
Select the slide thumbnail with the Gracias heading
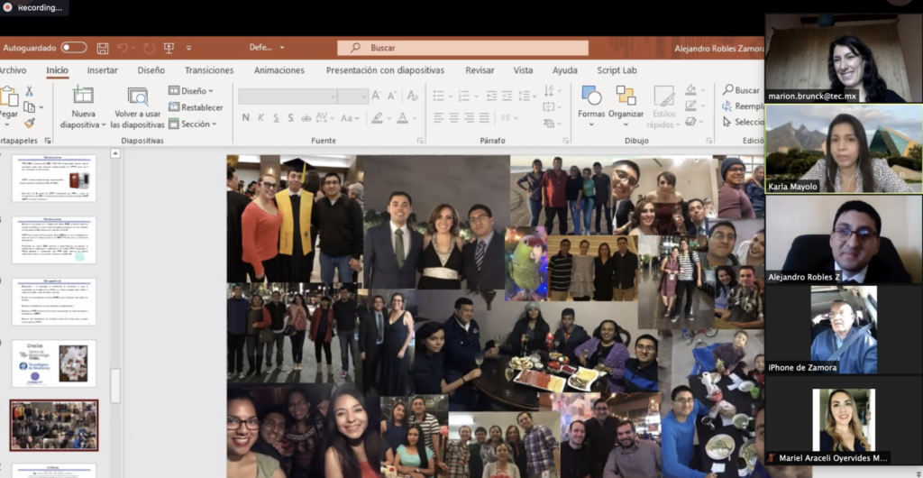click(x=53, y=363)
